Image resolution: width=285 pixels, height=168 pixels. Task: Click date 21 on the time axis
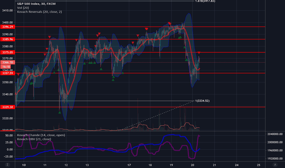pos(214,165)
